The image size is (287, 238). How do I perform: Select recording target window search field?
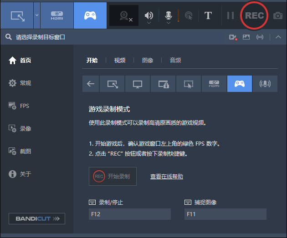coord(41,37)
